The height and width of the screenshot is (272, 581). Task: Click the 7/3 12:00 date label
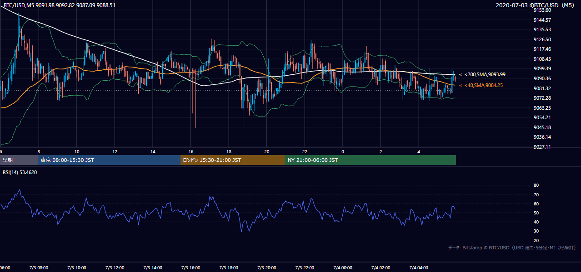(x=115, y=268)
